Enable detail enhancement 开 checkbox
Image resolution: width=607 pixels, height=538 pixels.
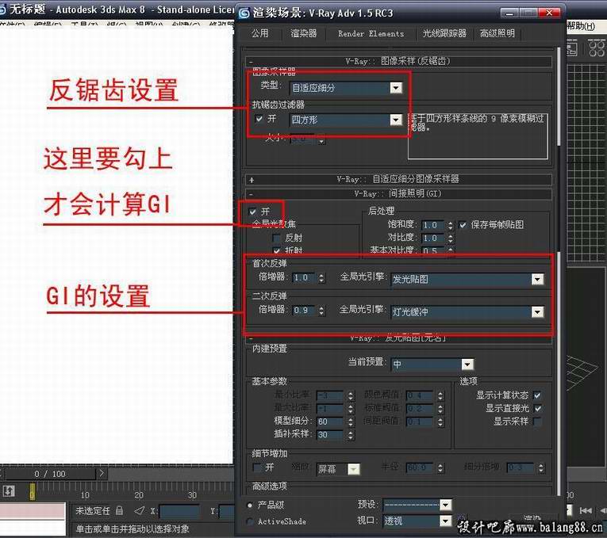tap(256, 467)
